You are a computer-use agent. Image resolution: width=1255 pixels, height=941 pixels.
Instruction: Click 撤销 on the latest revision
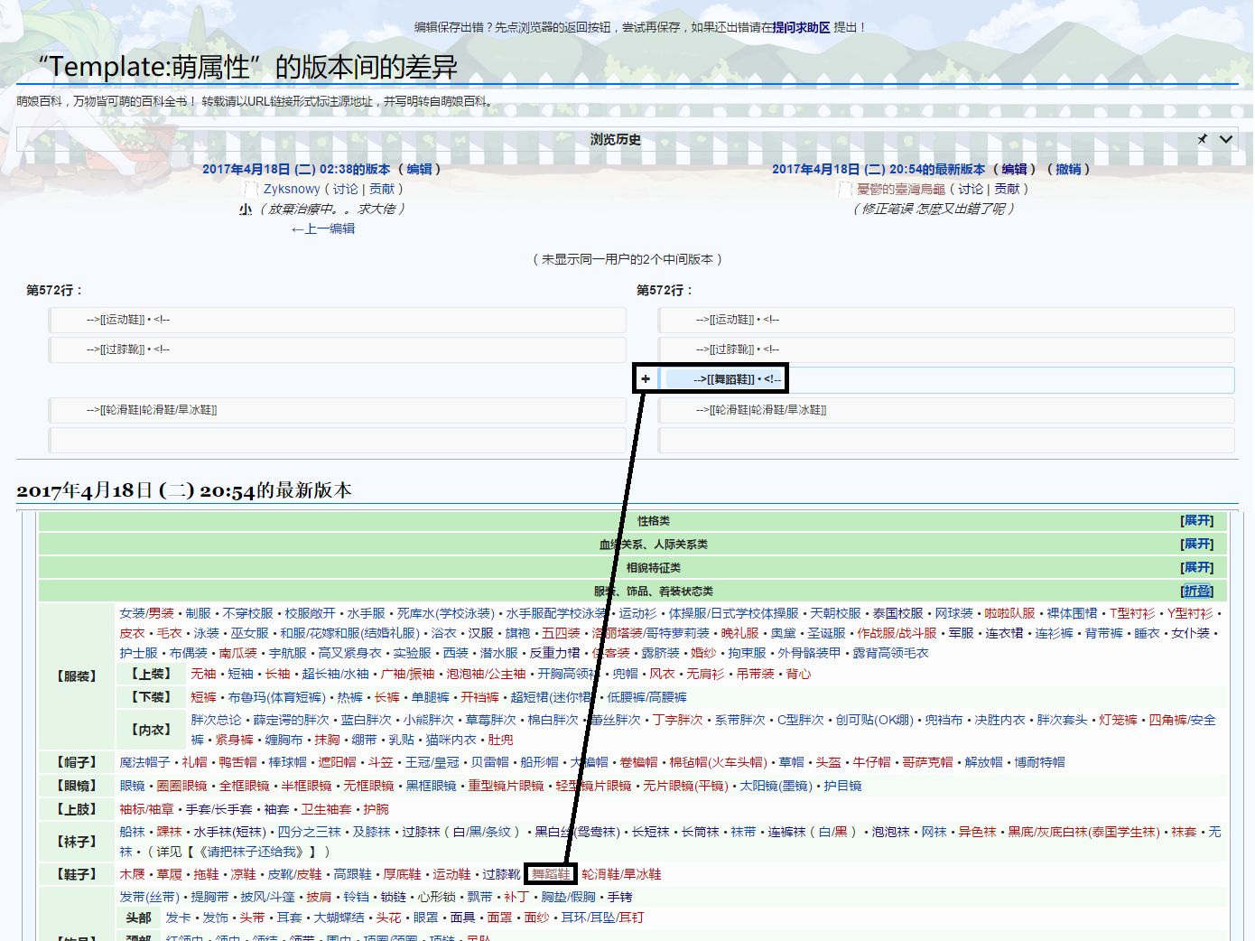pyautogui.click(x=1069, y=169)
